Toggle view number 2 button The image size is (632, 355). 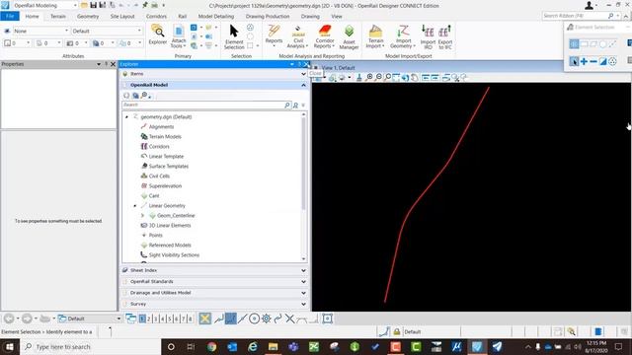point(149,319)
